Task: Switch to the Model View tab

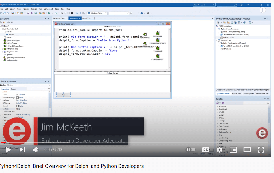Action: 237,93
